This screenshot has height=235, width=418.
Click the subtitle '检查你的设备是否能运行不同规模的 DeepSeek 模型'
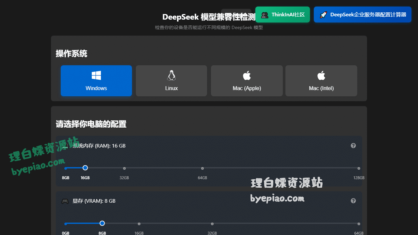pos(209,27)
